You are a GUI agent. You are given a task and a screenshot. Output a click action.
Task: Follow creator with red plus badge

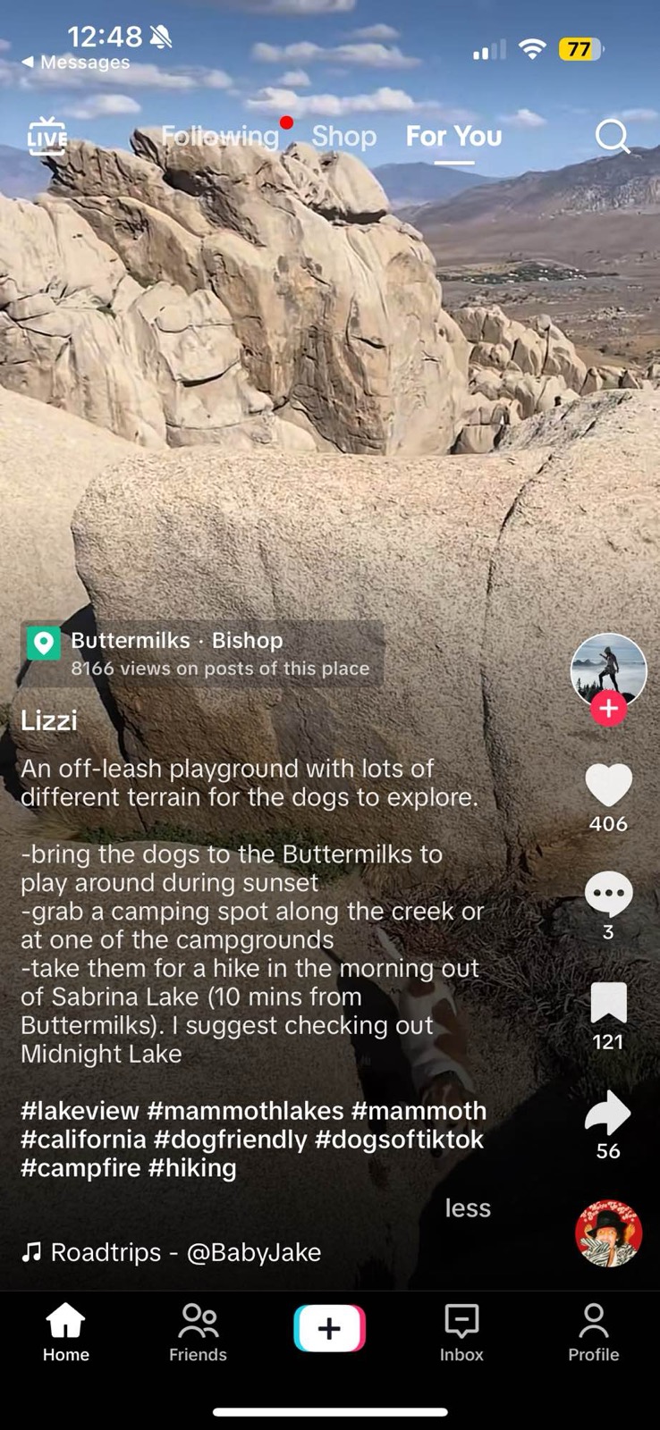click(x=608, y=709)
